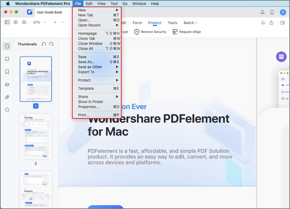Image resolution: width=290 pixels, height=209 pixels.
Task: Rotate thumbnails clockwise
Action: coord(51,44)
